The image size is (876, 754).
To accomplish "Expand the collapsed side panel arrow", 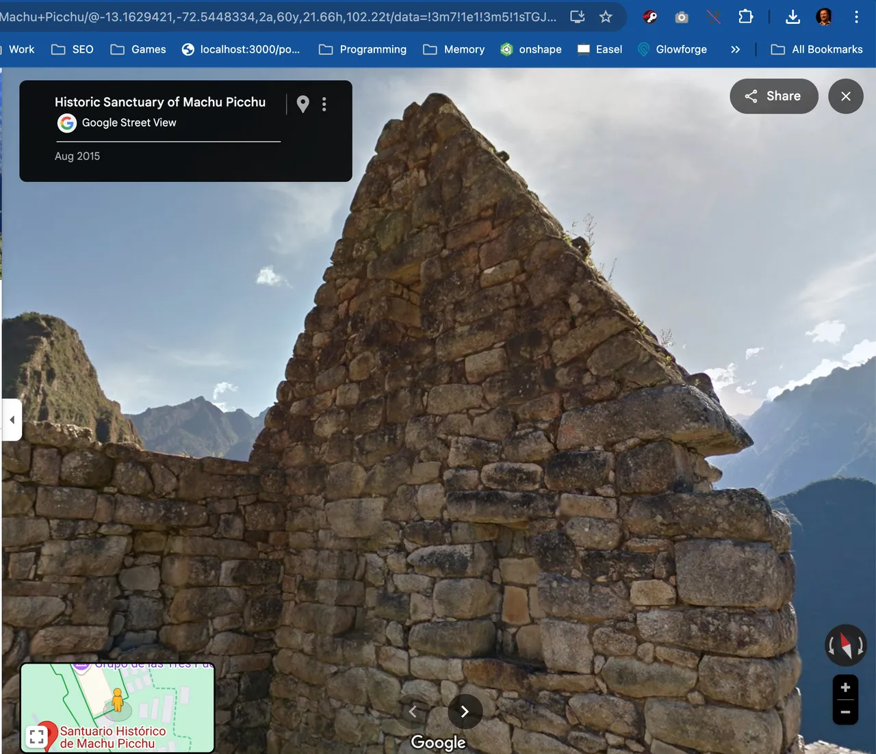I will (x=12, y=419).
